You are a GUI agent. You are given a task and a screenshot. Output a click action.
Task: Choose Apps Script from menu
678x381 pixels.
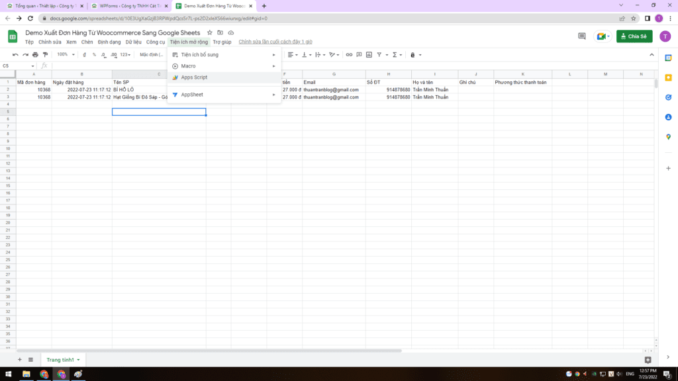click(224, 77)
